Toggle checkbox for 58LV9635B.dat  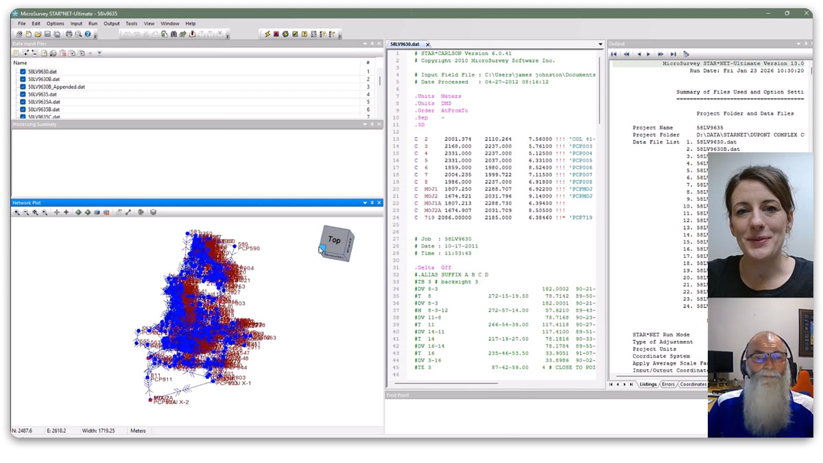pyautogui.click(x=23, y=109)
